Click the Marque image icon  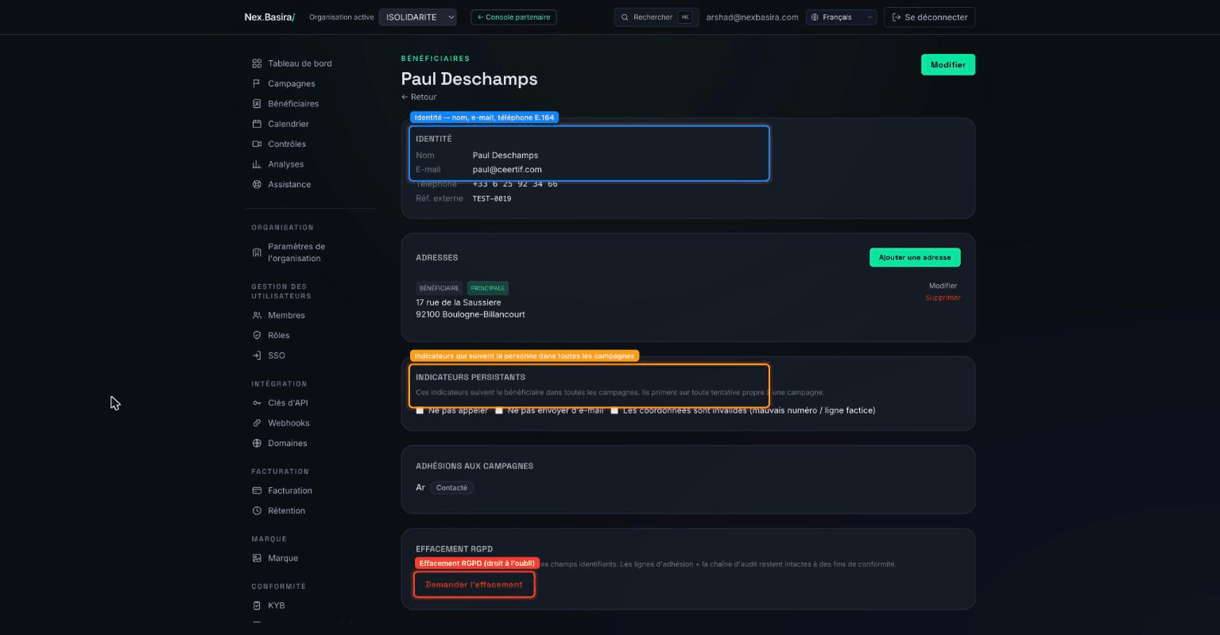coord(257,558)
